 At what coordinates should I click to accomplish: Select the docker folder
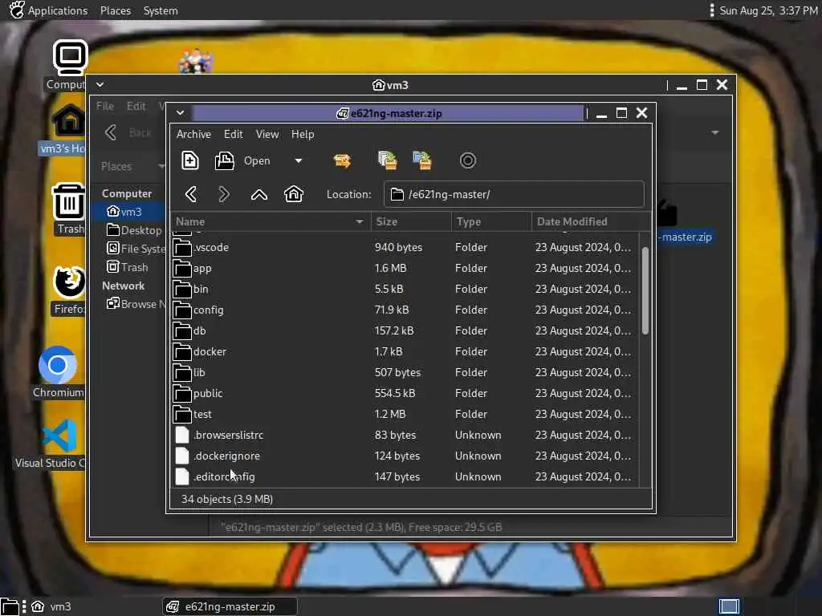click(405, 351)
